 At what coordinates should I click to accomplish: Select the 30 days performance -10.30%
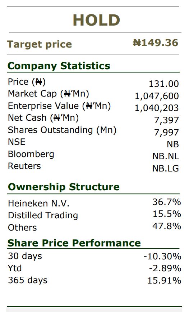pyautogui.click(x=162, y=256)
